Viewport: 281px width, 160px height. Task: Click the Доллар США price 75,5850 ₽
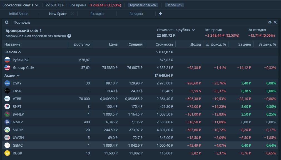110,67
